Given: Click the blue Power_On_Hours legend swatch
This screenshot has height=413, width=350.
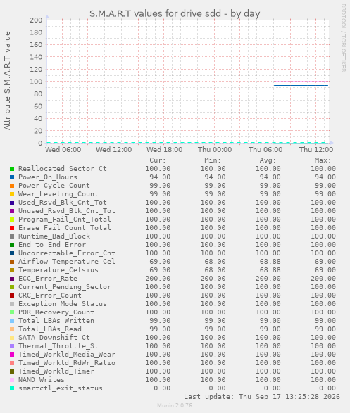Looking at the screenshot, I should click(12, 177).
